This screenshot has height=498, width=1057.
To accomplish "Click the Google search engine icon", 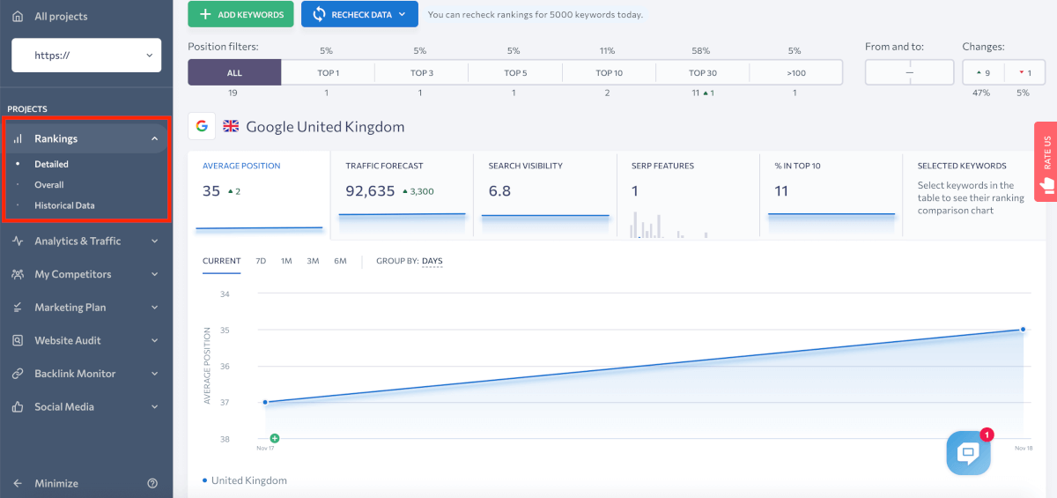I will click(202, 127).
